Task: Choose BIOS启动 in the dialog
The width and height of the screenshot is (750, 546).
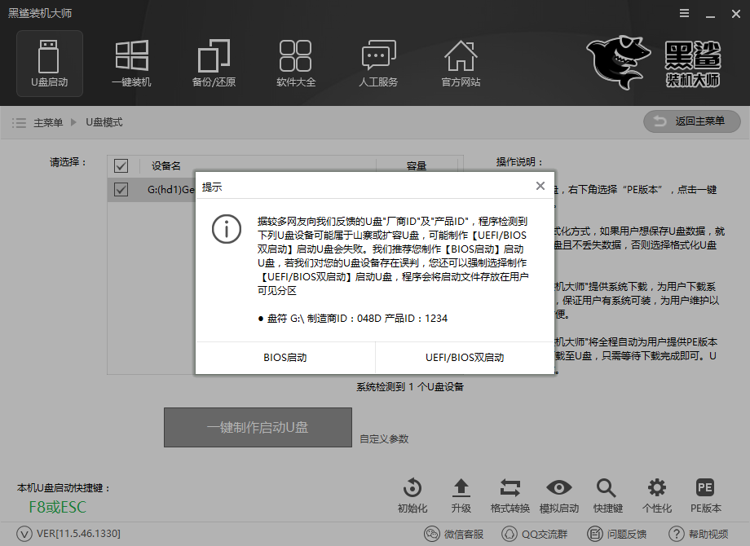Action: [x=283, y=359]
